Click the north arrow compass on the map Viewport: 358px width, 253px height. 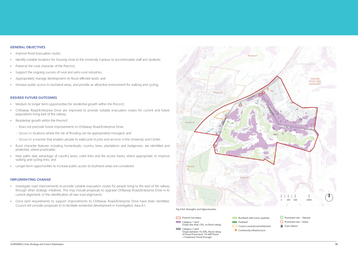pos(329,197)
